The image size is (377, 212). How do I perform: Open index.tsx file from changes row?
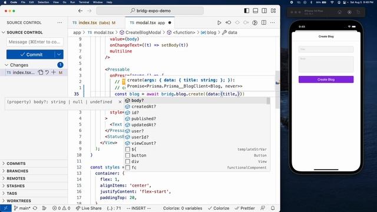click(x=41, y=72)
